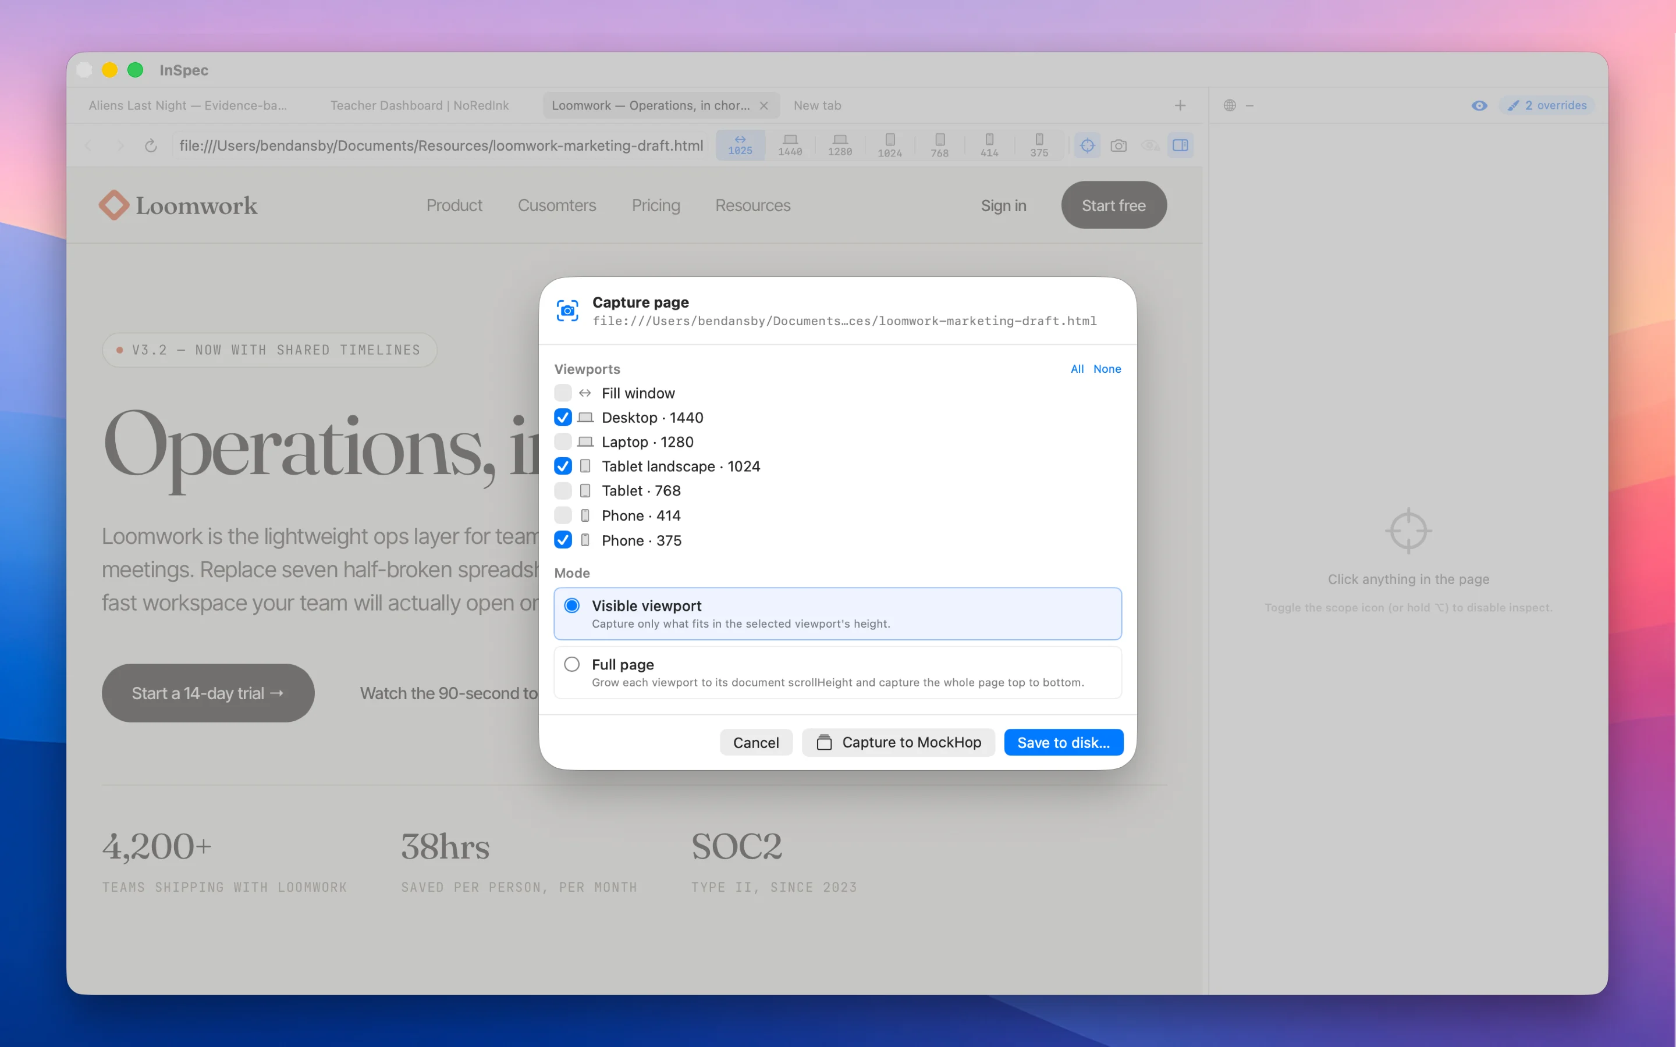This screenshot has width=1676, height=1047.
Task: Toggle the sidebar panel icon in toolbar
Action: pos(1180,145)
